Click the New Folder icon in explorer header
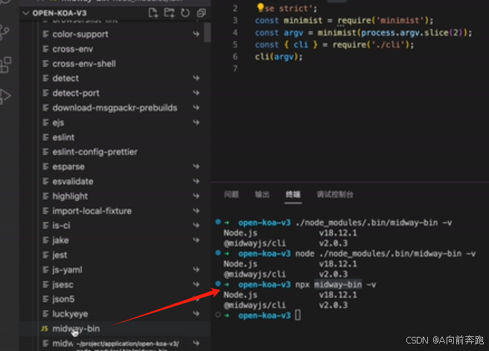This screenshot has height=351, width=489. click(x=170, y=13)
